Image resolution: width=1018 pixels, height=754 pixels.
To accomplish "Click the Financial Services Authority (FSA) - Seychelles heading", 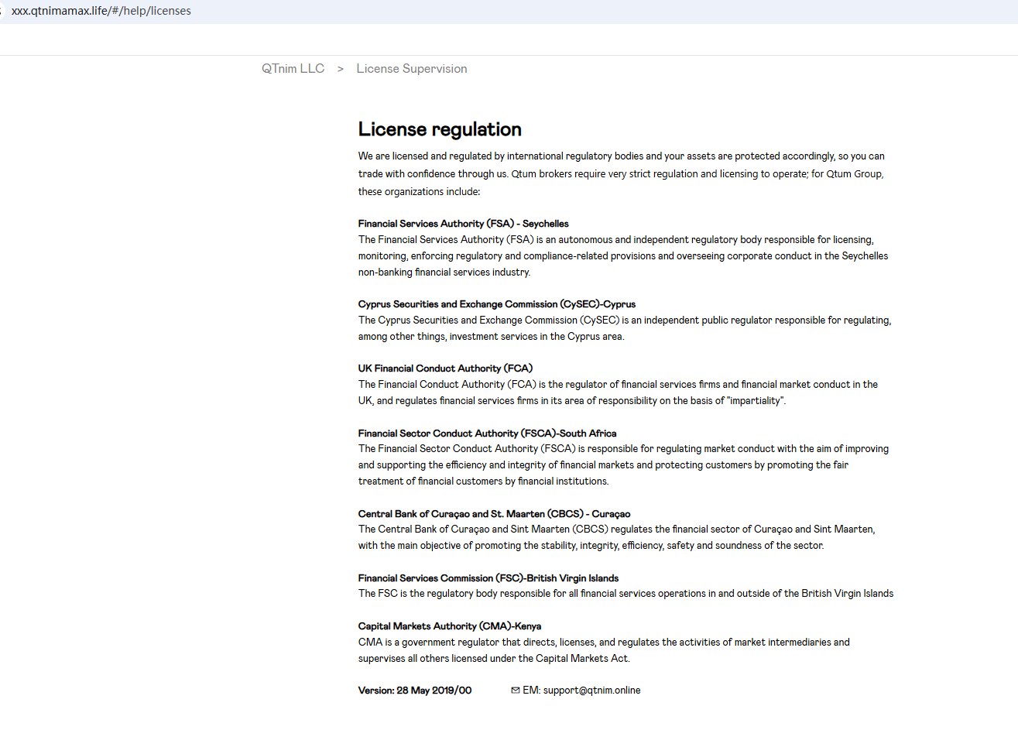I will [464, 224].
